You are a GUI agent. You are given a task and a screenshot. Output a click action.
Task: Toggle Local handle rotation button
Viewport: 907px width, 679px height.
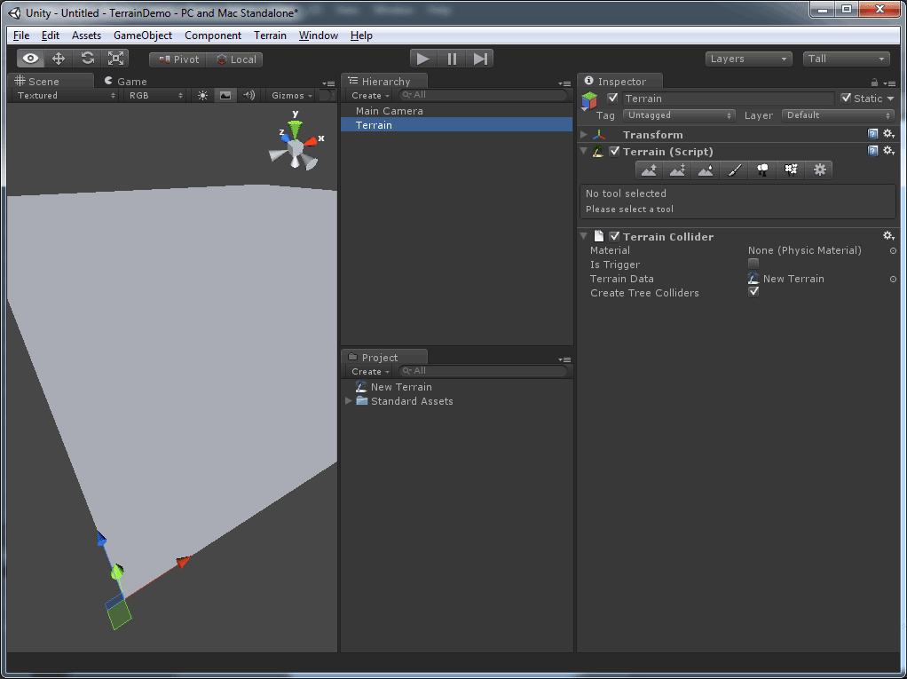click(235, 59)
